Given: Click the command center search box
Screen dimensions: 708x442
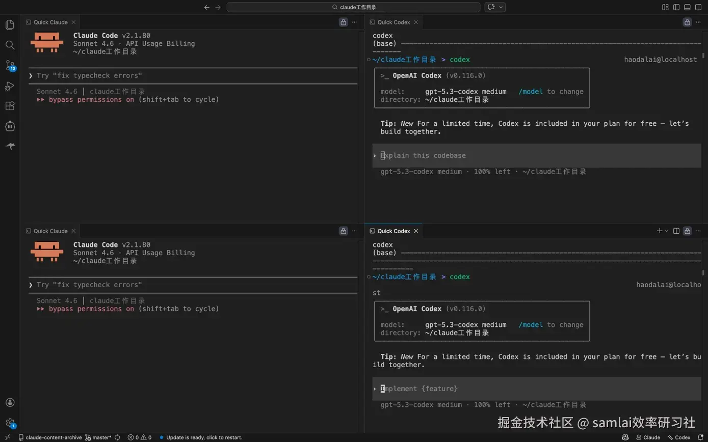Looking at the screenshot, I should point(353,7).
